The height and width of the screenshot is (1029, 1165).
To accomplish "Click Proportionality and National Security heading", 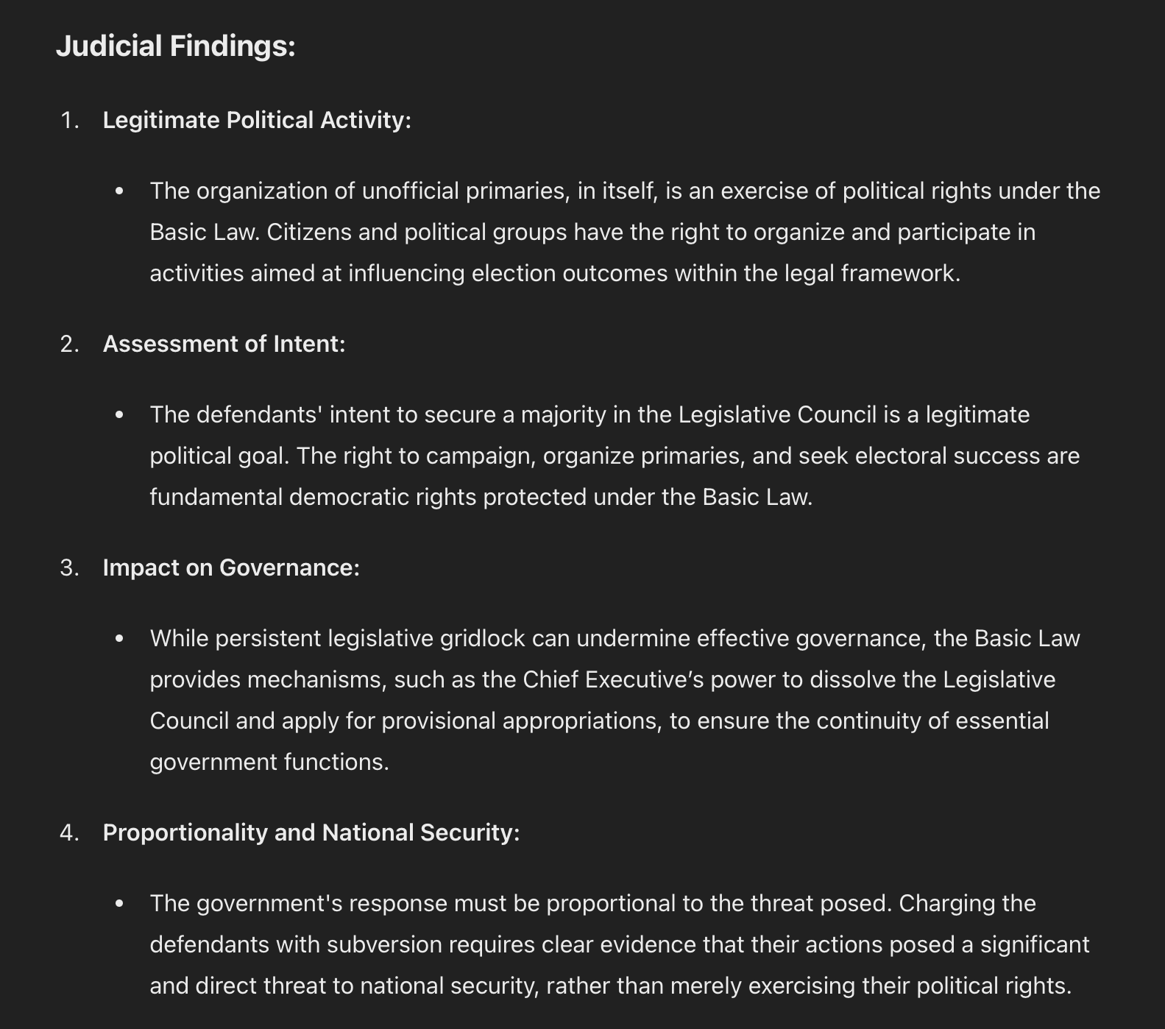I will pos(311,832).
